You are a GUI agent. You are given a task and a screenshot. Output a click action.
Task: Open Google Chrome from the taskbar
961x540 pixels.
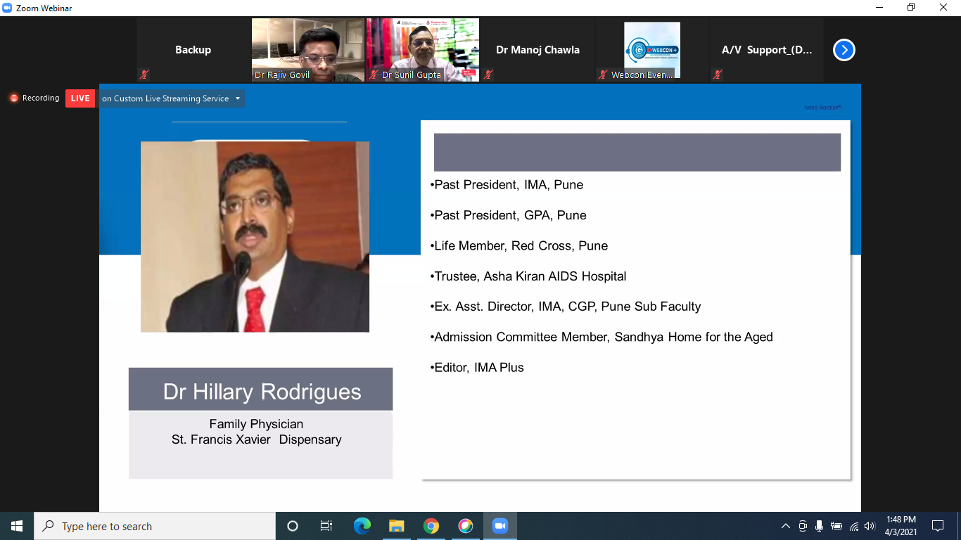pyautogui.click(x=431, y=526)
